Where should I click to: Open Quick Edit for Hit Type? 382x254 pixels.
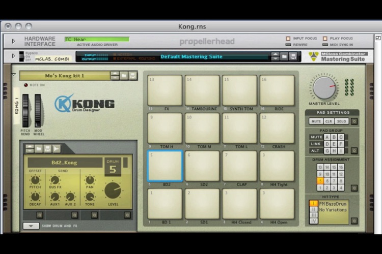354,221
